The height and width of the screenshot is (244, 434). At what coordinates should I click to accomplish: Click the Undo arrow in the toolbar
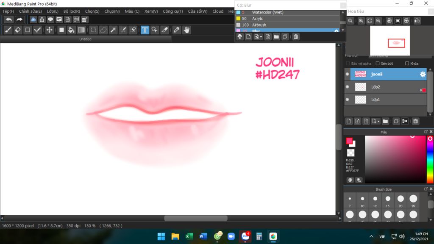(9, 19)
